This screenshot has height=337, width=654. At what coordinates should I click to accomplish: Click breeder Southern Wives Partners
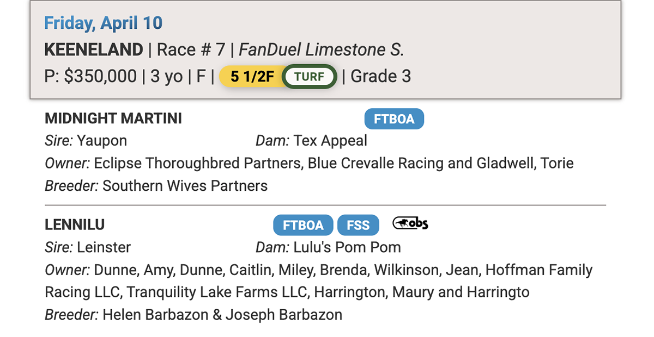[185, 186]
